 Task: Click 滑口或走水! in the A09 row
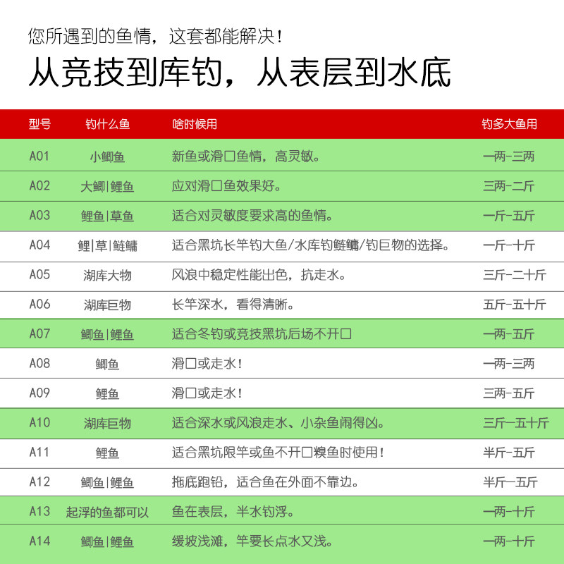(207, 393)
